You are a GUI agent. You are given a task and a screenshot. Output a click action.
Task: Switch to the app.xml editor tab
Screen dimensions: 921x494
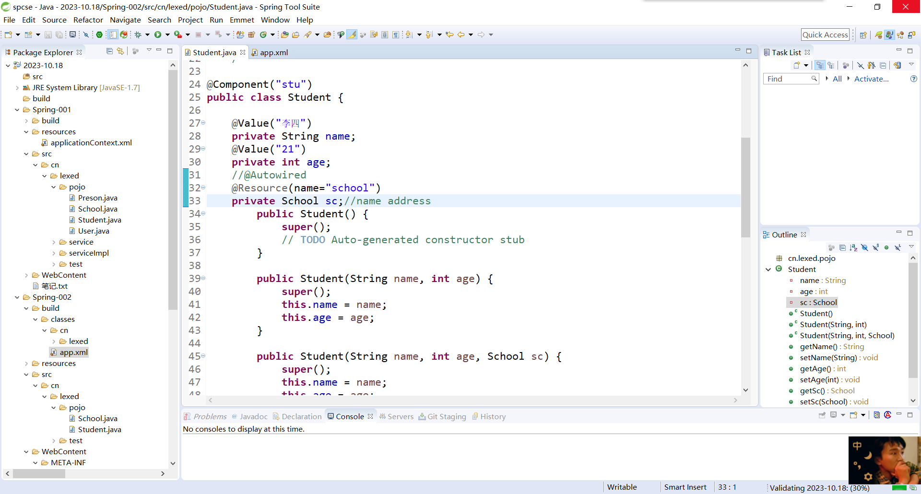point(269,52)
